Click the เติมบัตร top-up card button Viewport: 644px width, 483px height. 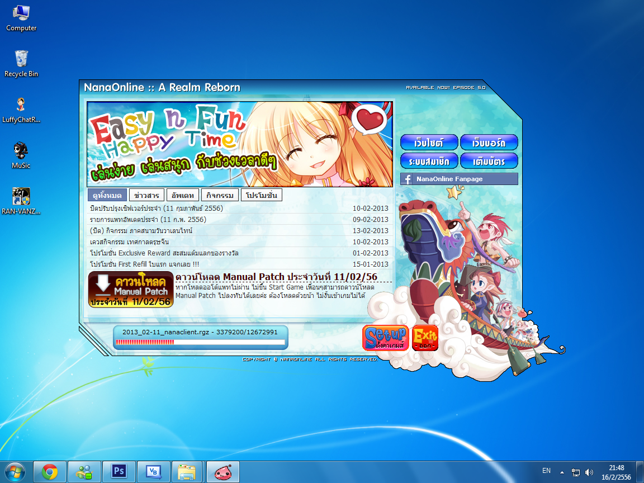(x=489, y=161)
